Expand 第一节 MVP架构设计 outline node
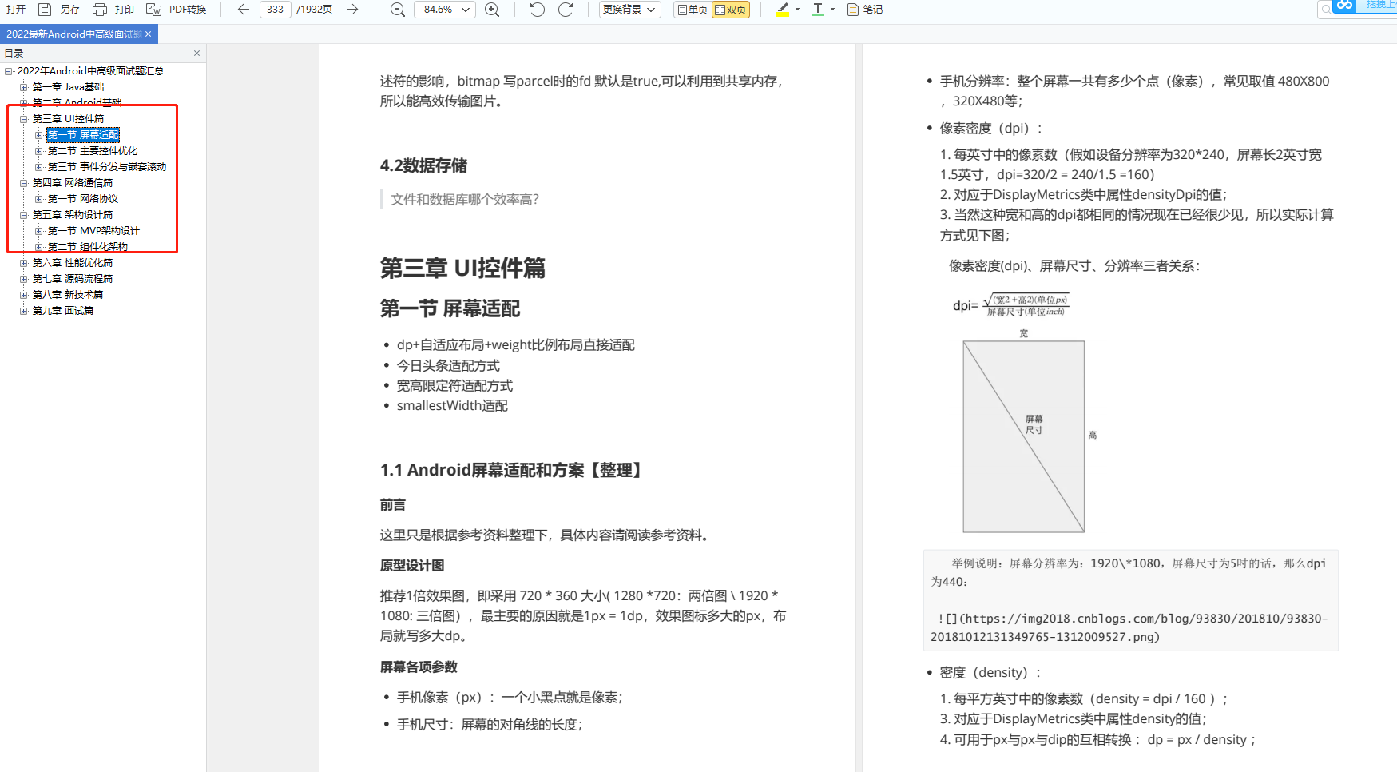This screenshot has width=1397, height=772. tap(39, 231)
